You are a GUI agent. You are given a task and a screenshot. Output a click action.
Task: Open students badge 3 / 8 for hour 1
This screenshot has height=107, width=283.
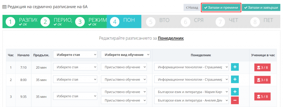click(263, 67)
